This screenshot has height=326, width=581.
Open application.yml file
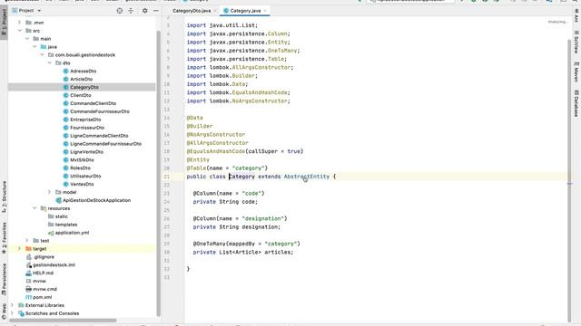(72, 233)
